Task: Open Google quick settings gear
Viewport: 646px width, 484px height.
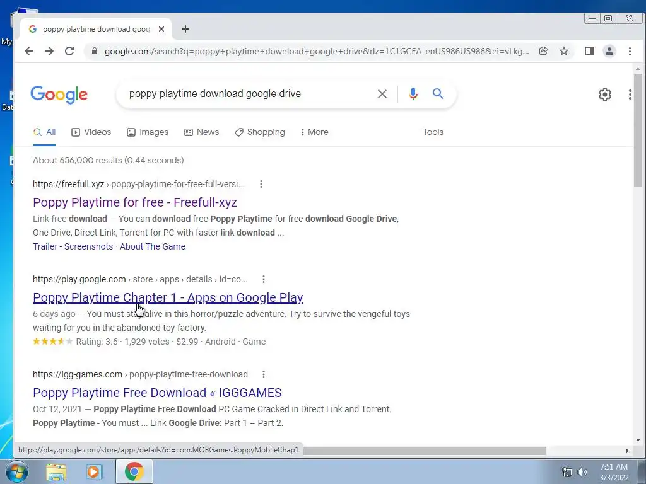Action: [605, 95]
